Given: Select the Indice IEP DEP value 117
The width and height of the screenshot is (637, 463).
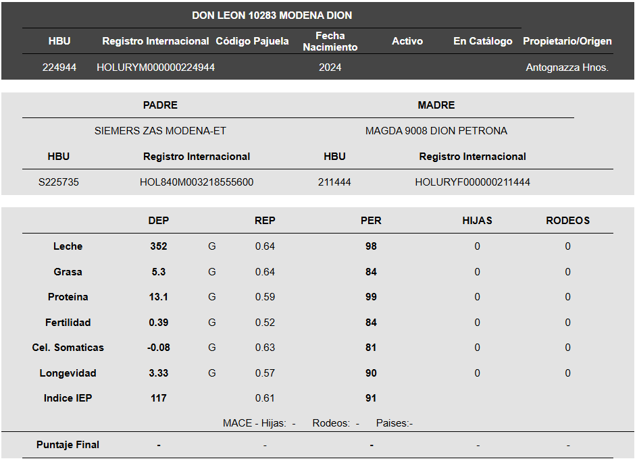Looking at the screenshot, I should point(159,398).
